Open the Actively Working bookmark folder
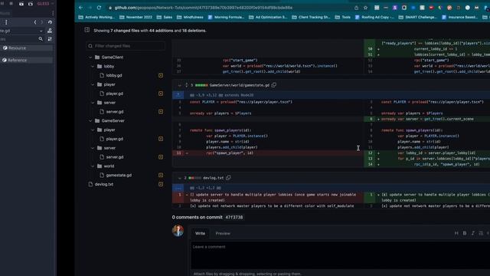490x276 pixels. (97, 17)
